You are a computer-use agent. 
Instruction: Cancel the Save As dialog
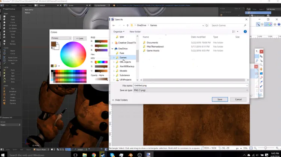click(x=238, y=99)
